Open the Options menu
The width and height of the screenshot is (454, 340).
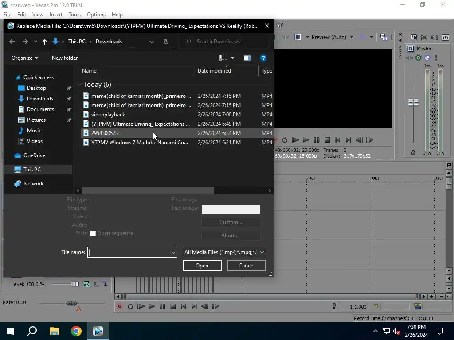click(x=96, y=15)
